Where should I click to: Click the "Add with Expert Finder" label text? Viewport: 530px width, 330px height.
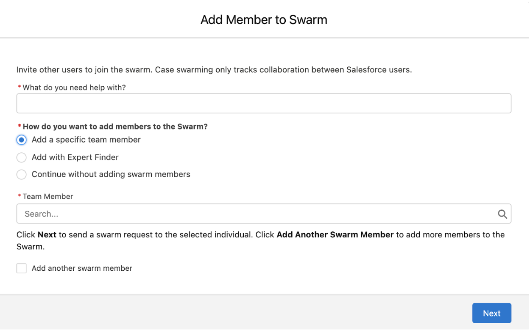(75, 157)
